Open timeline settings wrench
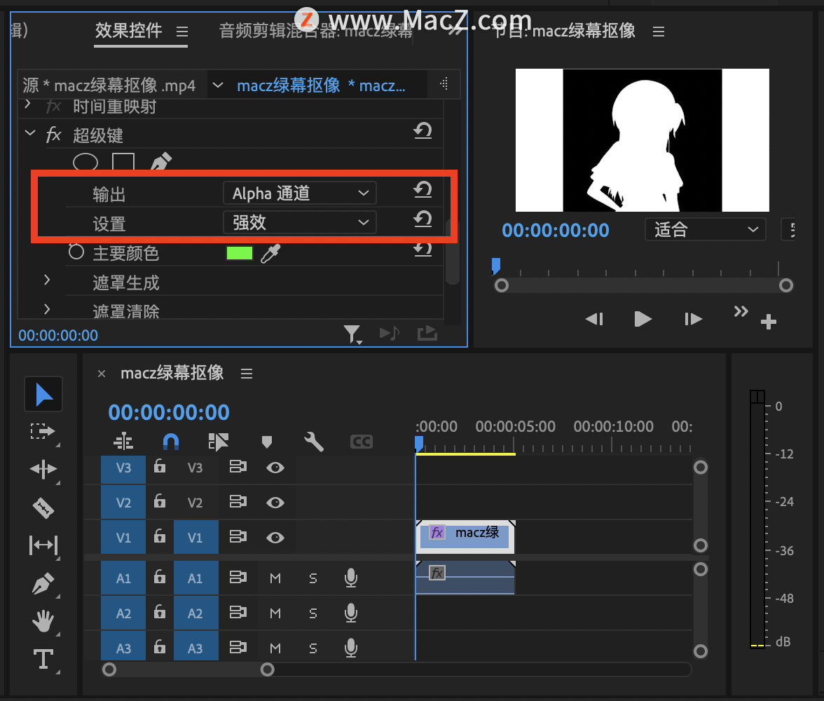Viewport: 824px width, 701px height. tap(314, 442)
